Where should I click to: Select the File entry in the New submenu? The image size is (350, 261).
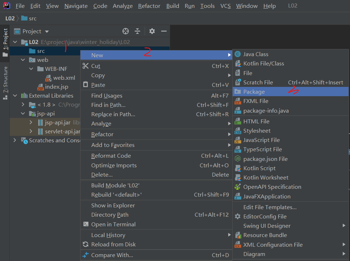point(291,73)
